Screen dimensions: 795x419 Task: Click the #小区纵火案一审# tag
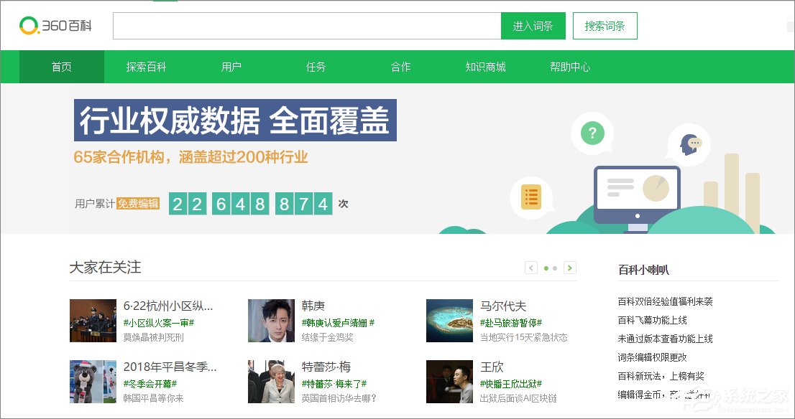(159, 323)
